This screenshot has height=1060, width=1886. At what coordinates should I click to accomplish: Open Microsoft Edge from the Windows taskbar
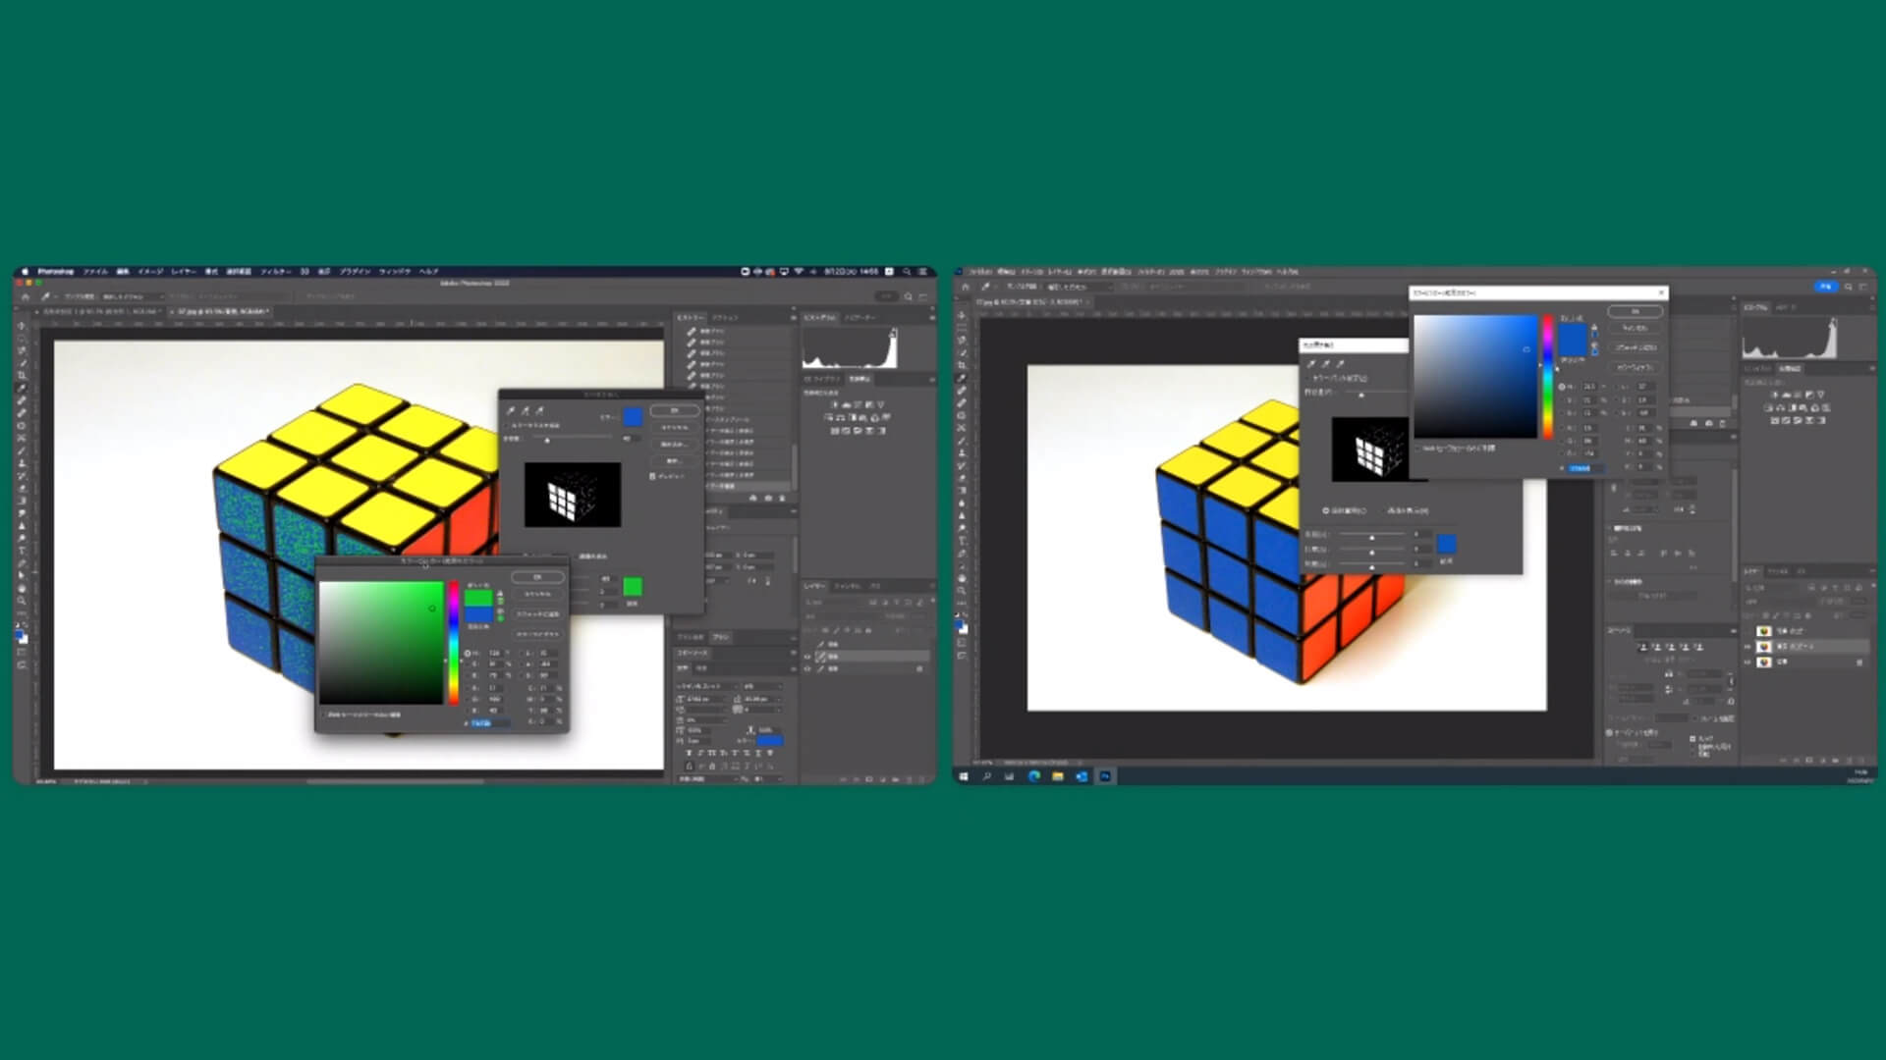click(x=1033, y=776)
